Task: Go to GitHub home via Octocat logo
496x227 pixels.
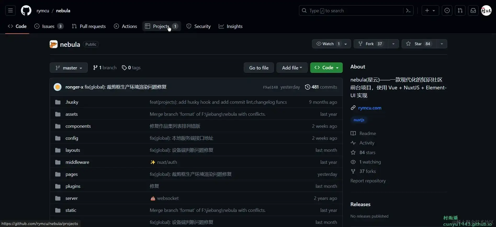Action: [x=26, y=10]
